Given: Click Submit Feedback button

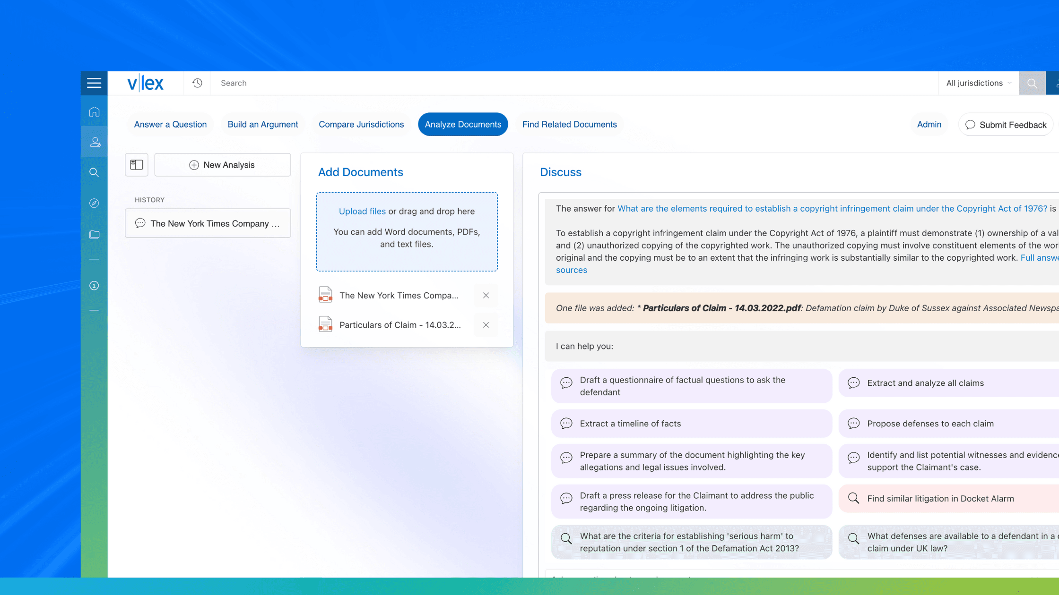Looking at the screenshot, I should click(x=1006, y=125).
